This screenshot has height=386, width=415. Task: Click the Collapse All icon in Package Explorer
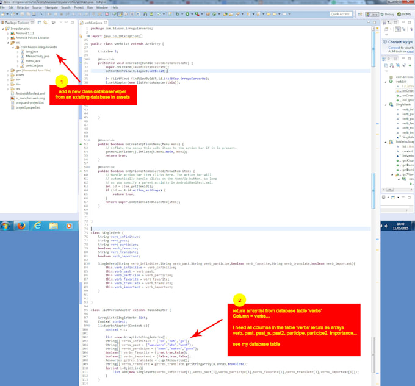[x=40, y=23]
